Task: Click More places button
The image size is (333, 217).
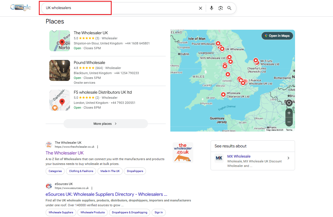Action: [x=105, y=124]
